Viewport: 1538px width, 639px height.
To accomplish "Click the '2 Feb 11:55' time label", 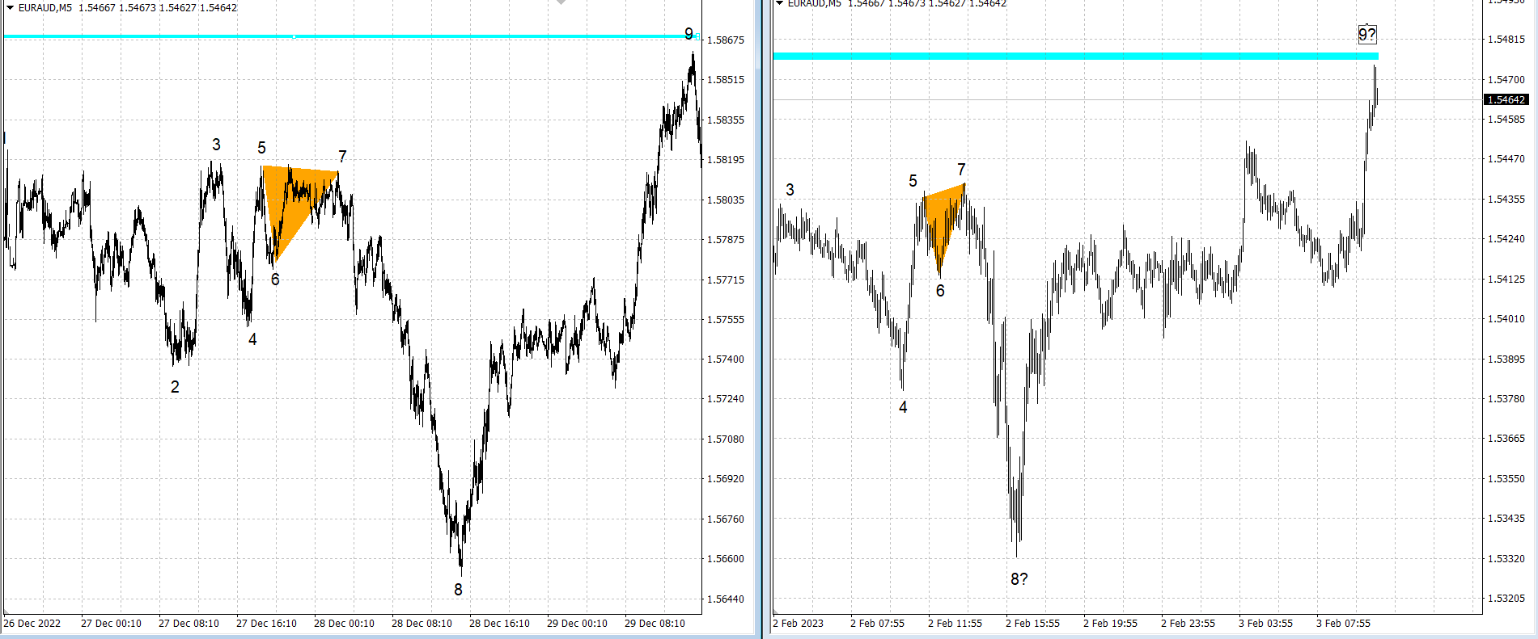I will coord(955,624).
